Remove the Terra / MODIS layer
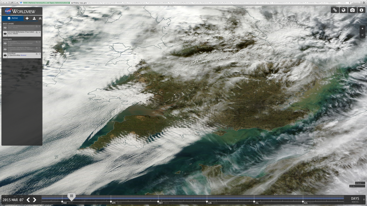The width and height of the screenshot is (367, 206). tap(39, 33)
